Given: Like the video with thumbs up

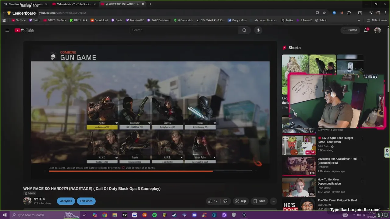Looking at the screenshot, I should [x=213, y=201].
